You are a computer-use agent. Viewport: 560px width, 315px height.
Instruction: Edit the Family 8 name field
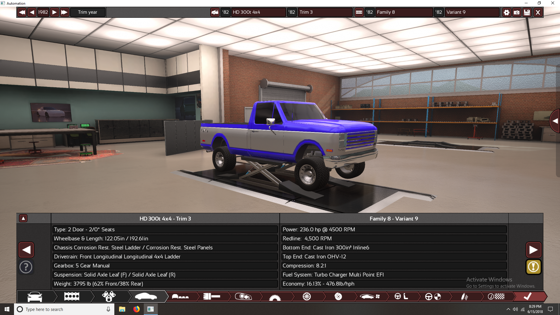404,12
